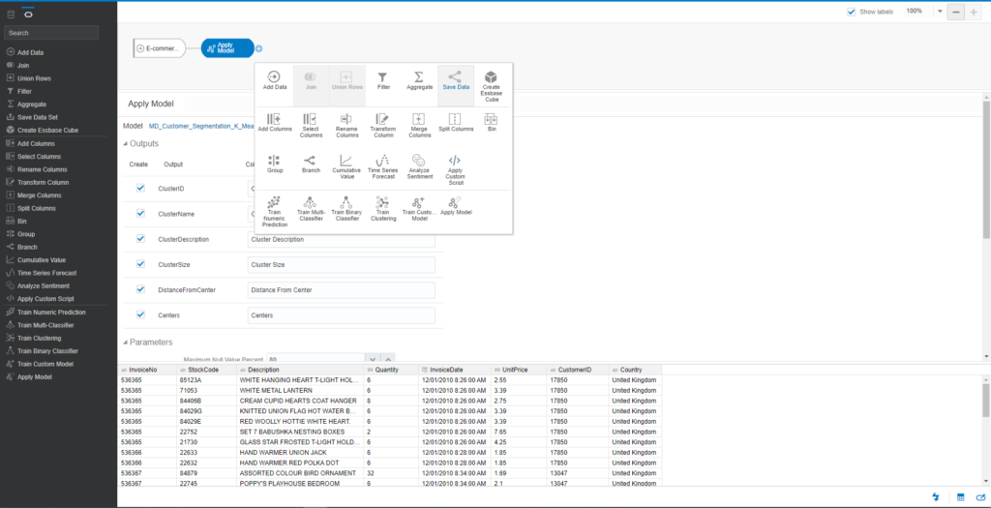Uncheck ClusterSize output checkbox
The width and height of the screenshot is (991, 508).
click(x=141, y=264)
